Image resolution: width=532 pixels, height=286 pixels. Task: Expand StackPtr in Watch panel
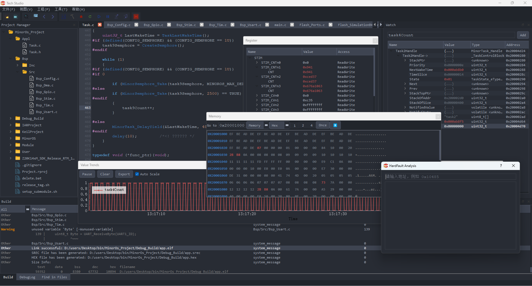[x=405, y=60]
